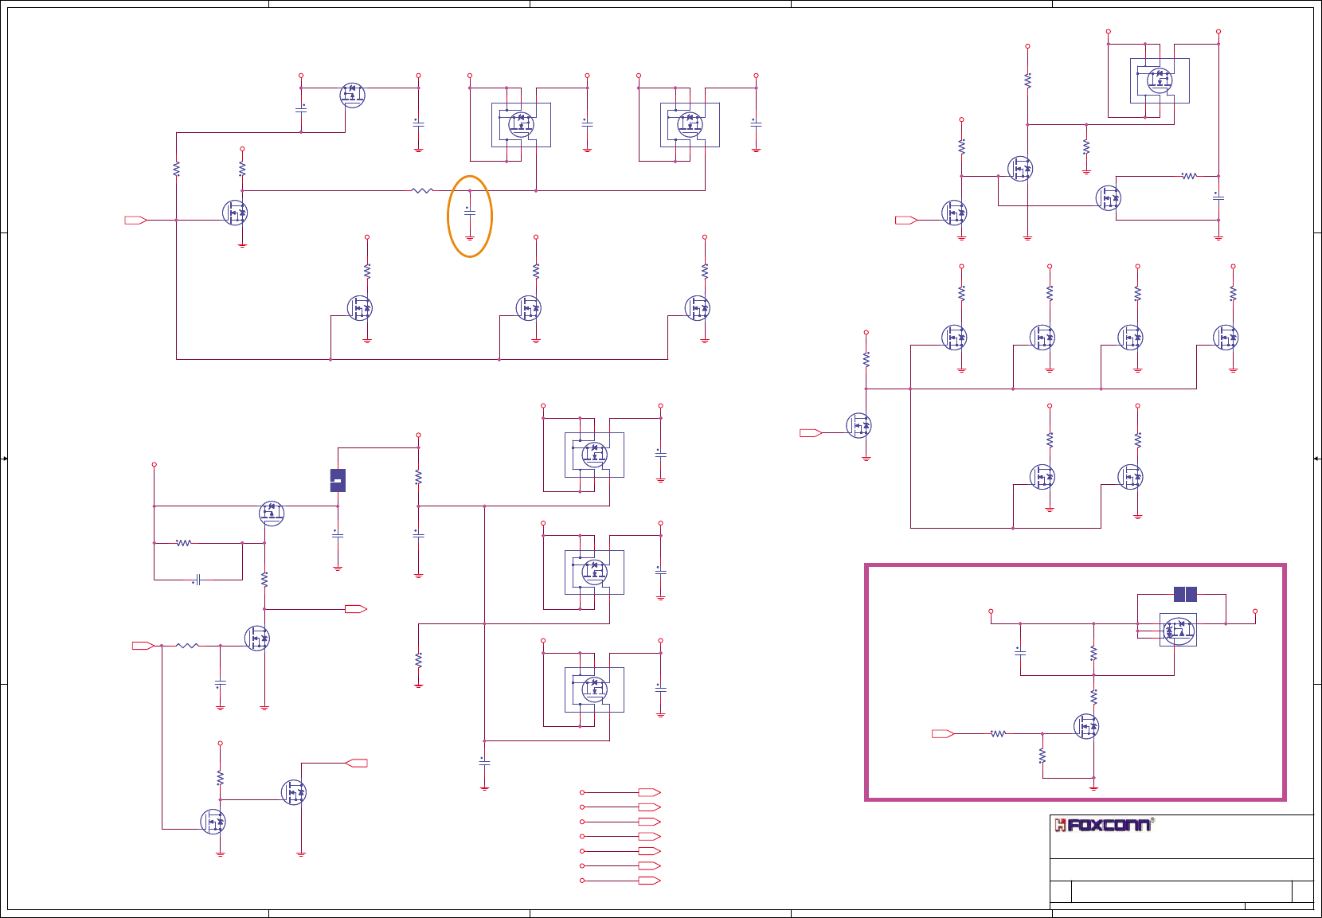Screen dimensions: 1322x918
Task: Select the double blue block above the boxed MOSFET
Action: (x=1185, y=594)
